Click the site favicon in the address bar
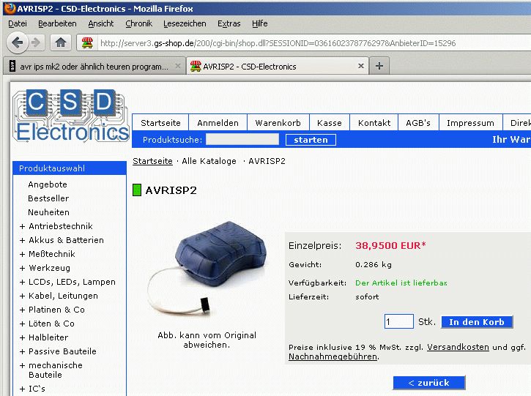Viewport: 531px width, 396px height. (x=87, y=42)
